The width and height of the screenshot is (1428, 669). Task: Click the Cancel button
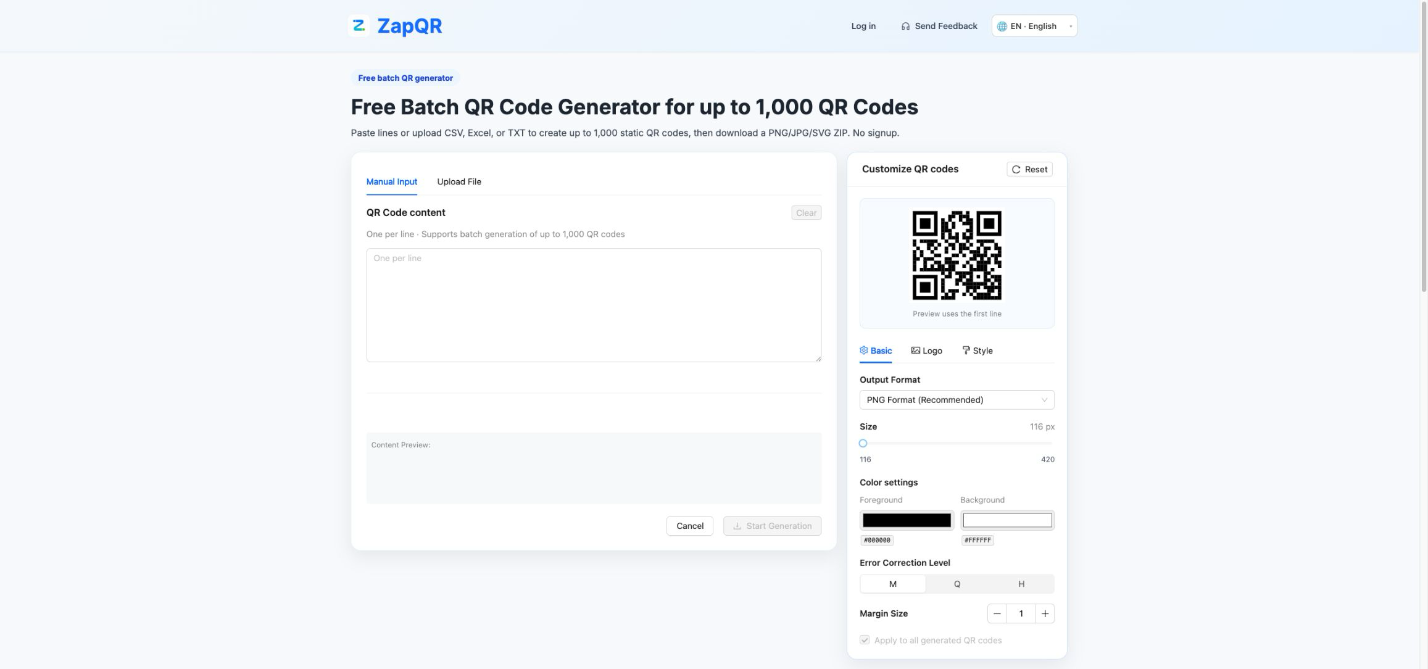coord(690,526)
